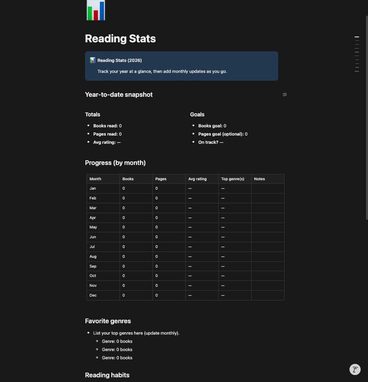This screenshot has width=368, height=382.
Task: Click the Progress (by month) heading
Action: (115, 163)
